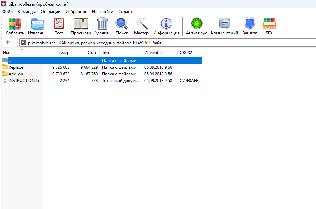
Task: Sort by Размер column header
Action: pos(57,53)
